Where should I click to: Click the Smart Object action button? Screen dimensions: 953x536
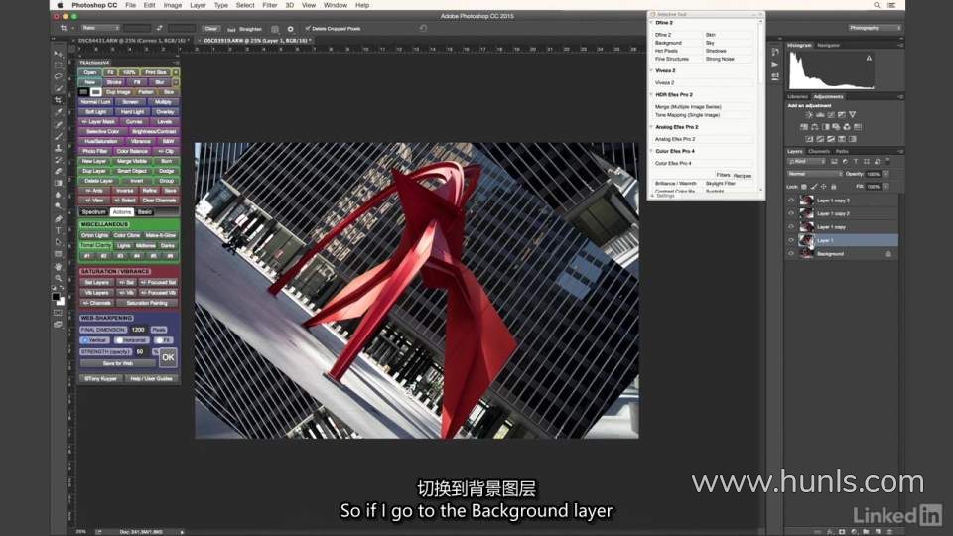pyautogui.click(x=132, y=171)
